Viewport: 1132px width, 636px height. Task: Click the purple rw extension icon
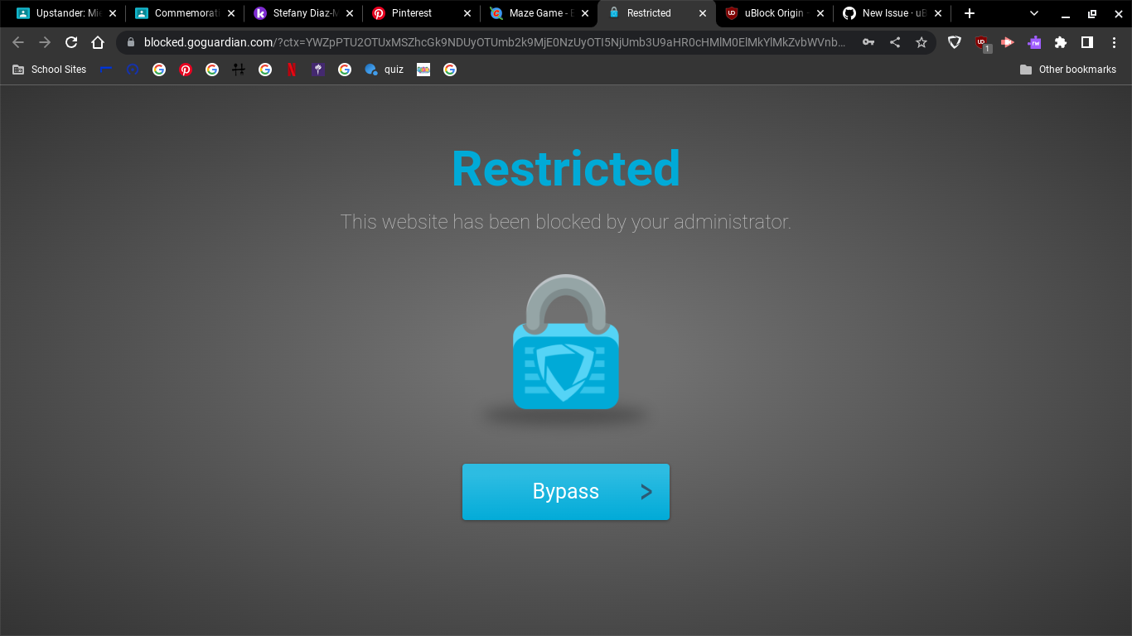tap(1034, 42)
